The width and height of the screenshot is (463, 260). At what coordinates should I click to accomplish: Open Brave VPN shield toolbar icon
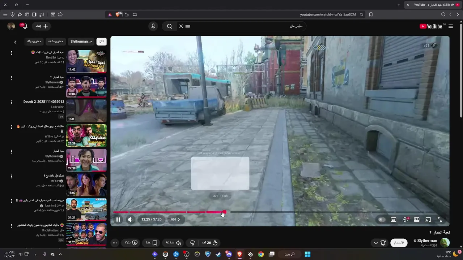13,14
